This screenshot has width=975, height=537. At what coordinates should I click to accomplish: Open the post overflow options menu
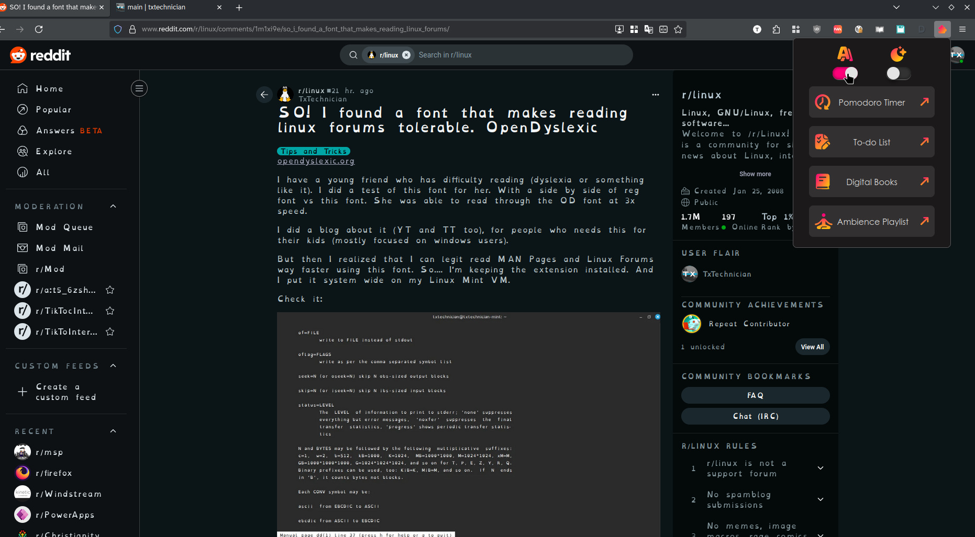coord(655,95)
